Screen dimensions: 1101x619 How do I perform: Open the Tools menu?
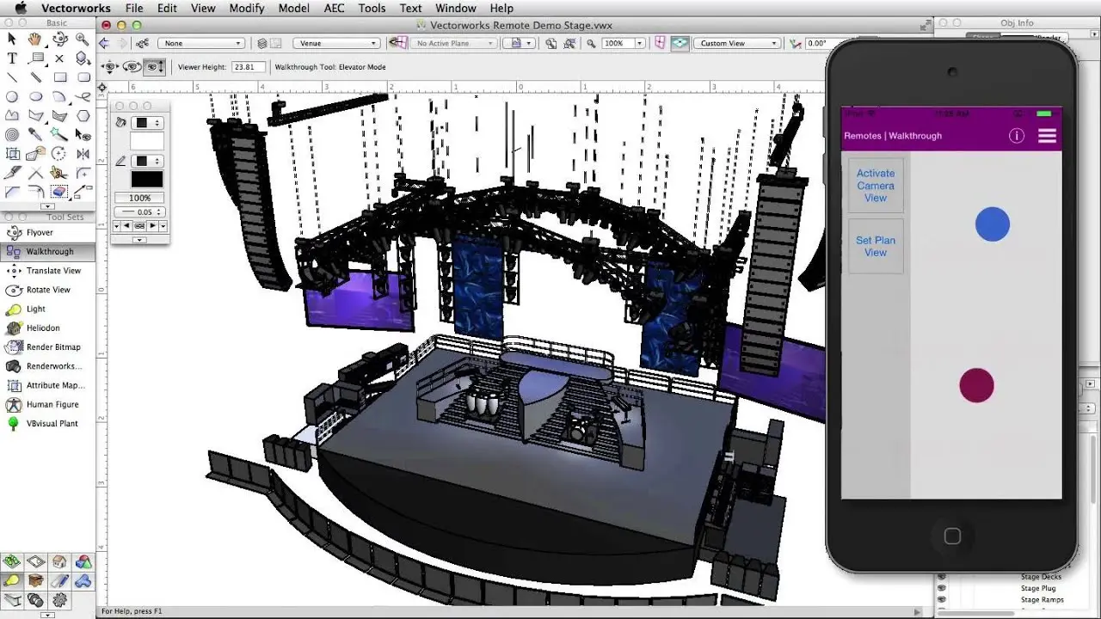pos(372,8)
